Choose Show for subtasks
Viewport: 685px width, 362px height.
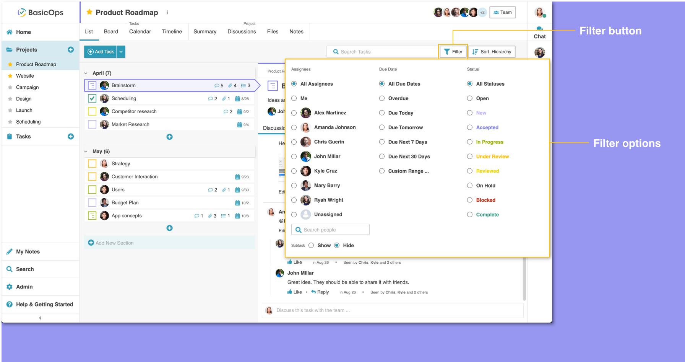tap(311, 245)
